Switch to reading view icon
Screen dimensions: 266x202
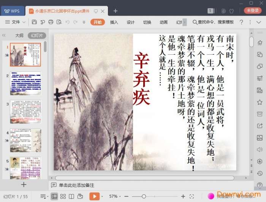(x=71, y=197)
